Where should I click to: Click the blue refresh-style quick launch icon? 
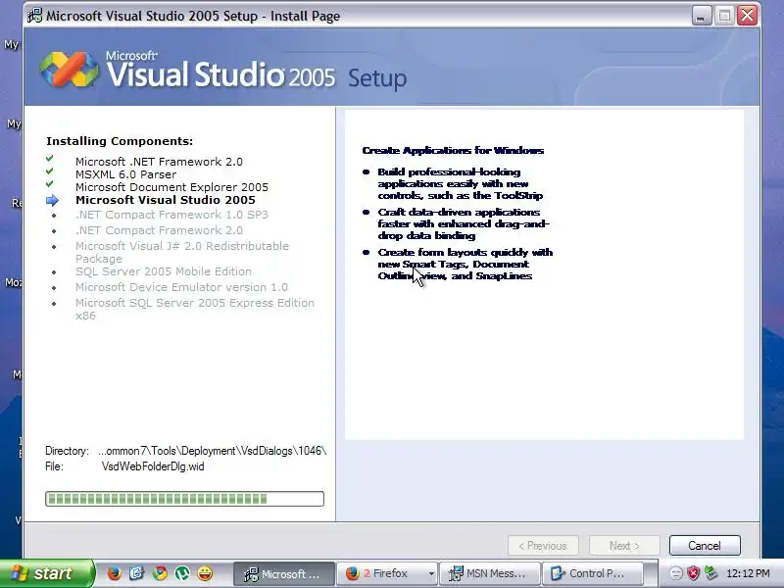point(136,573)
